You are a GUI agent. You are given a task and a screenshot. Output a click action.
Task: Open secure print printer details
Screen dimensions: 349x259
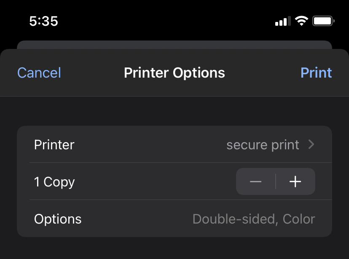pos(263,144)
